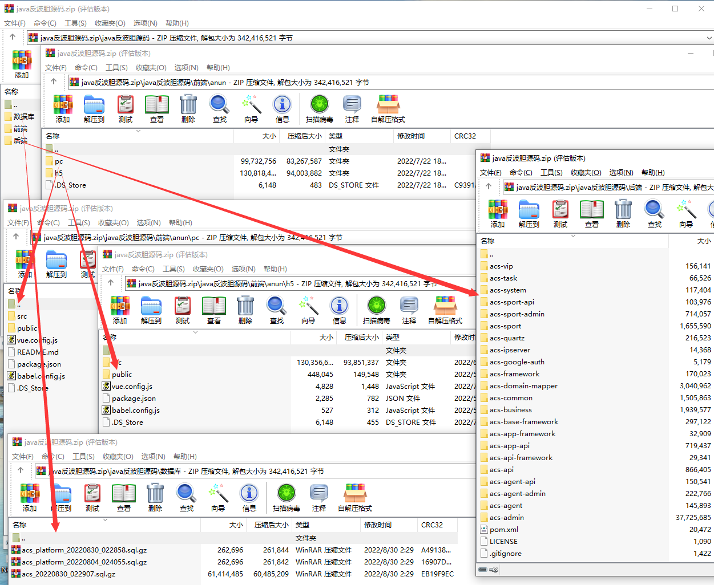Viewport: 714px width, 585px height.
Task: Click 自解压格式 icon in the 数据库 archive window
Action: click(x=355, y=493)
